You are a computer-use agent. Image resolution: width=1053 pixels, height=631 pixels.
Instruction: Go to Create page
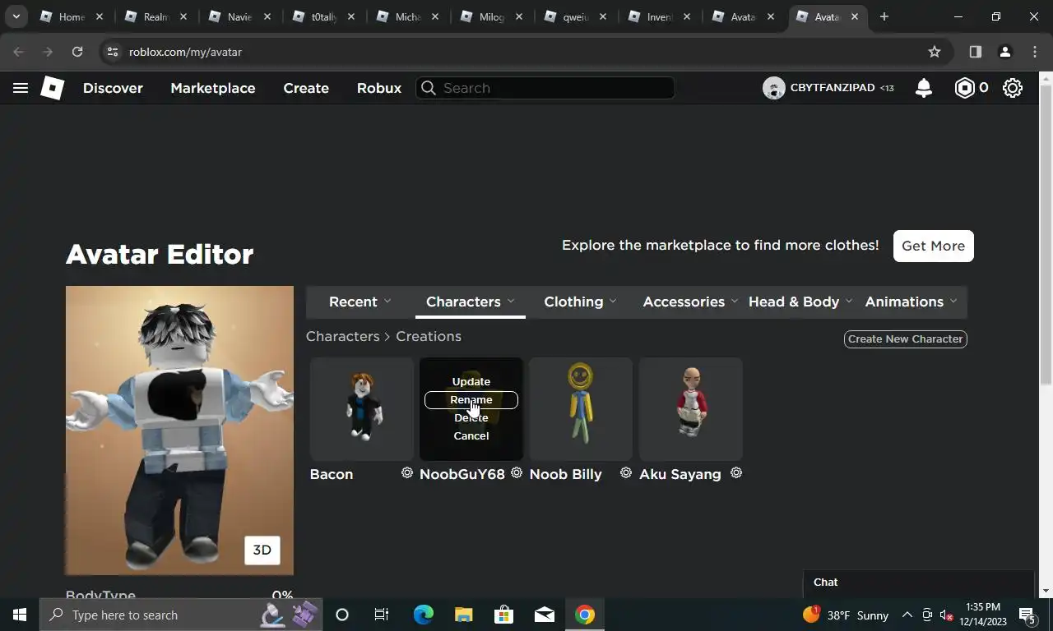pos(306,88)
